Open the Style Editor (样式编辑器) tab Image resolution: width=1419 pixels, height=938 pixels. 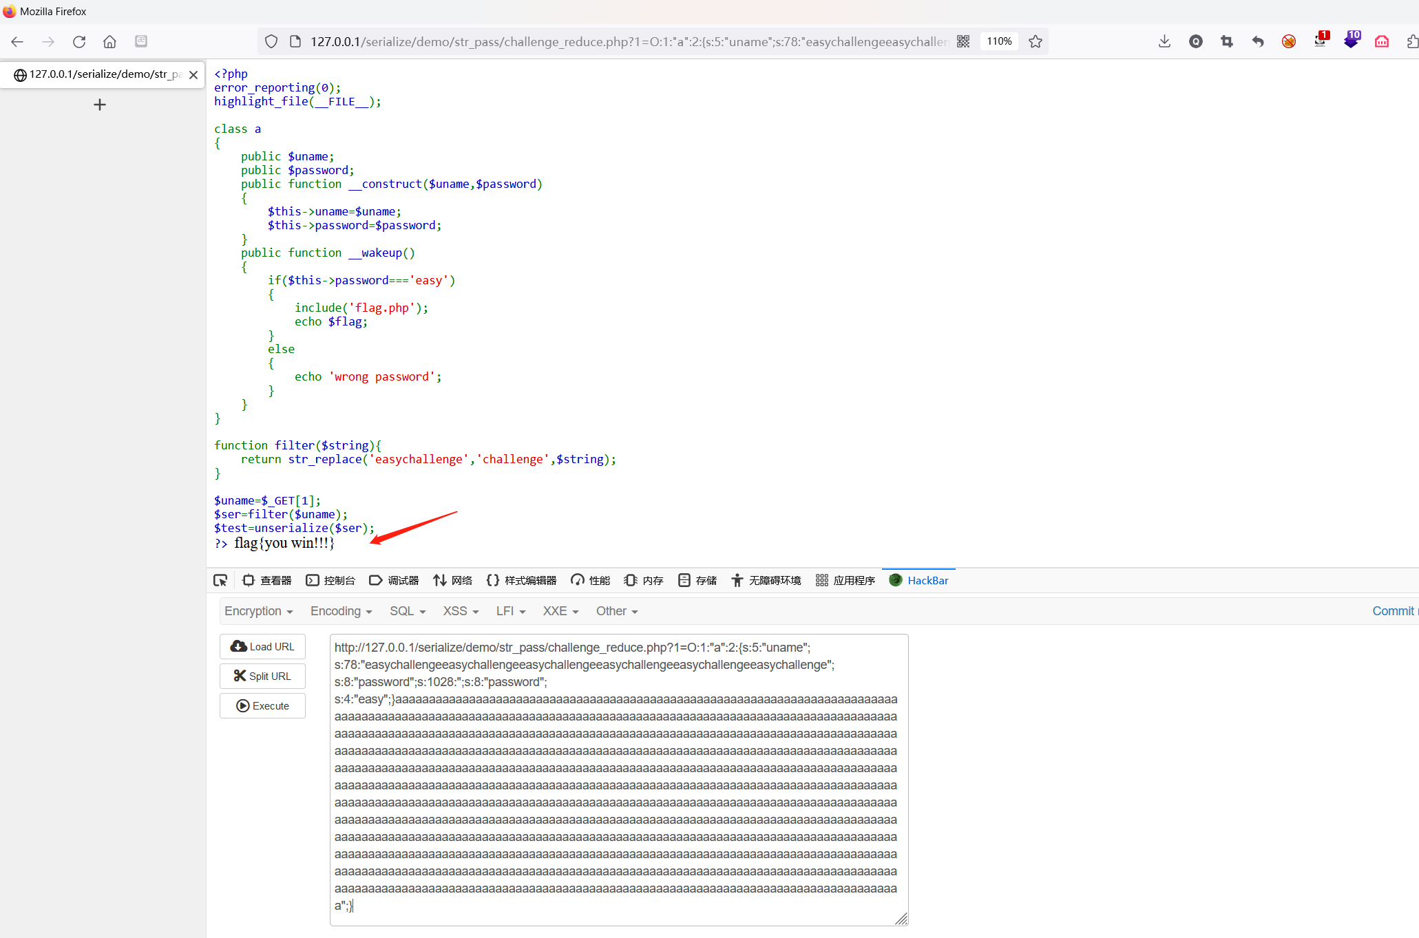[x=521, y=581]
